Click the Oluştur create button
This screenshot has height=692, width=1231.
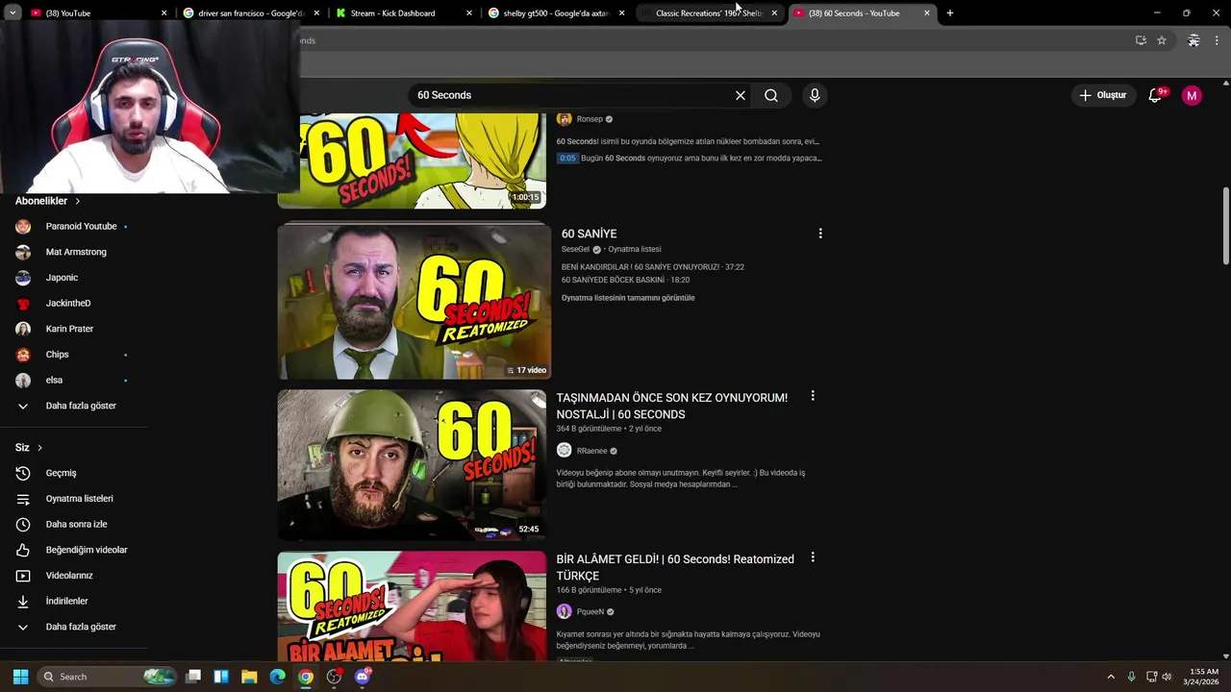[x=1102, y=95]
